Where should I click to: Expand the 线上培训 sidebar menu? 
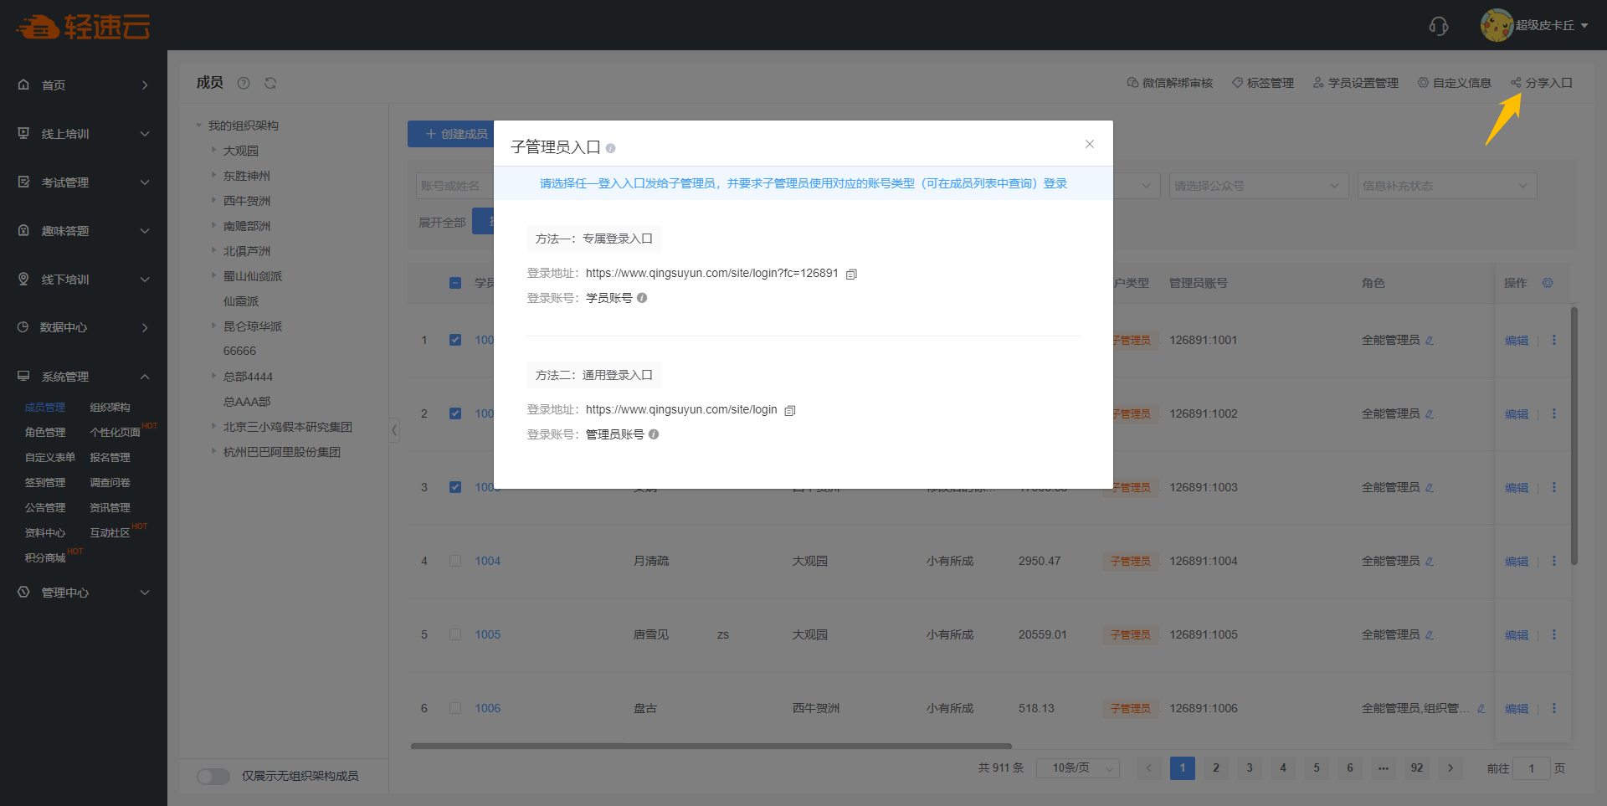click(x=84, y=134)
